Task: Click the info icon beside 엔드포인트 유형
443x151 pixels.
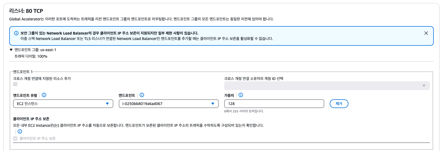Action: 44,95
